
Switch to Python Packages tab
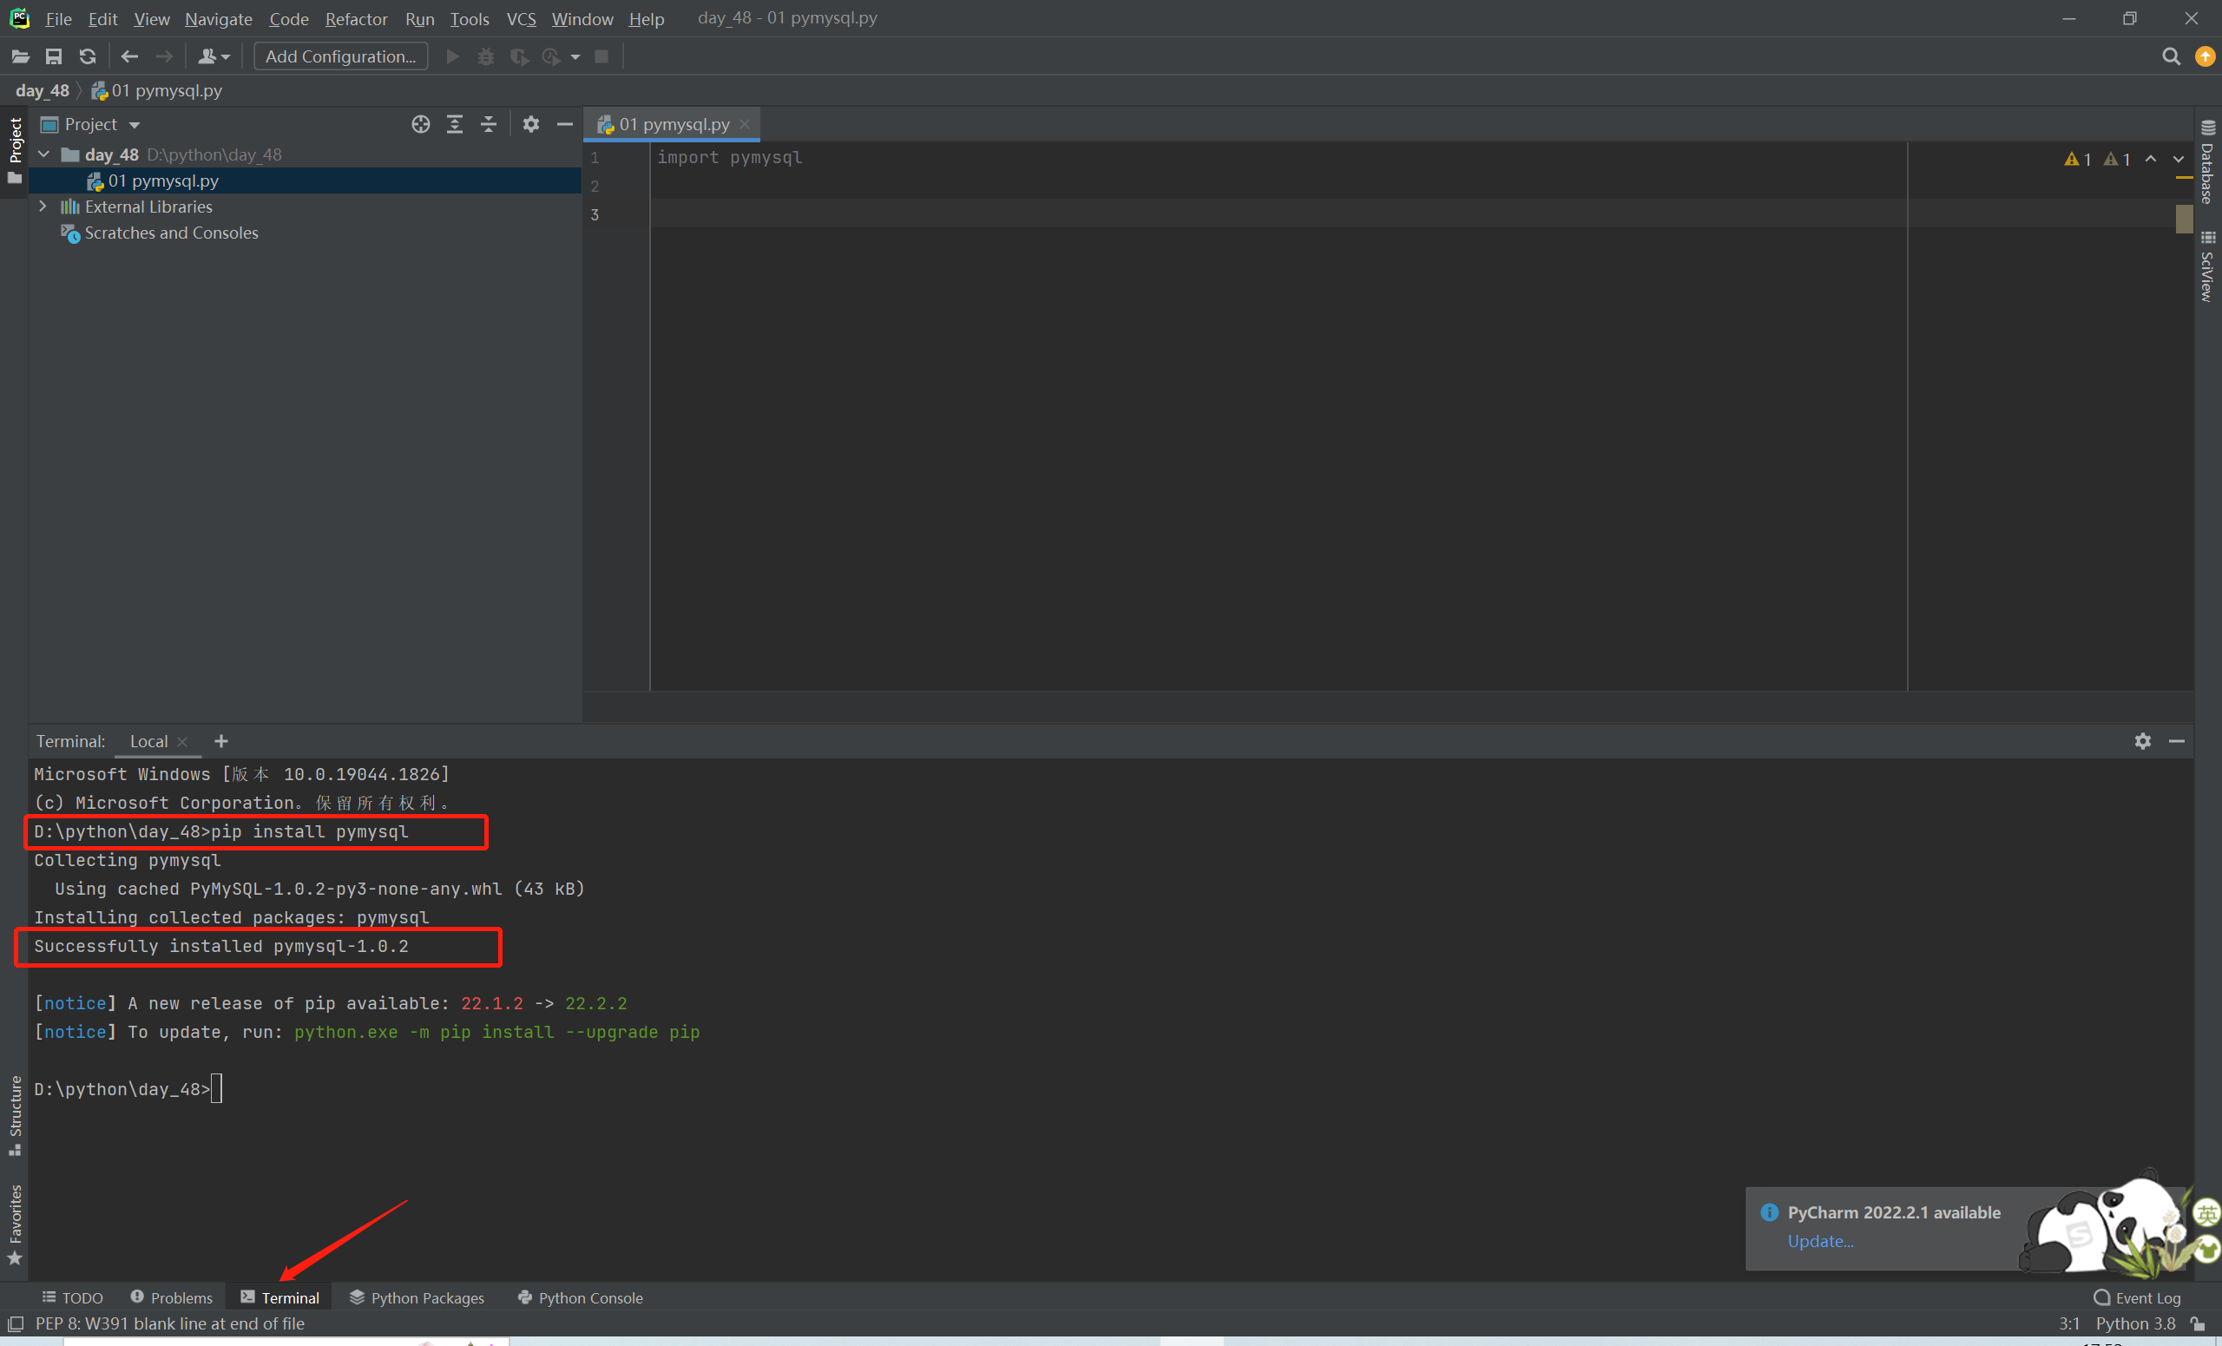coord(417,1297)
